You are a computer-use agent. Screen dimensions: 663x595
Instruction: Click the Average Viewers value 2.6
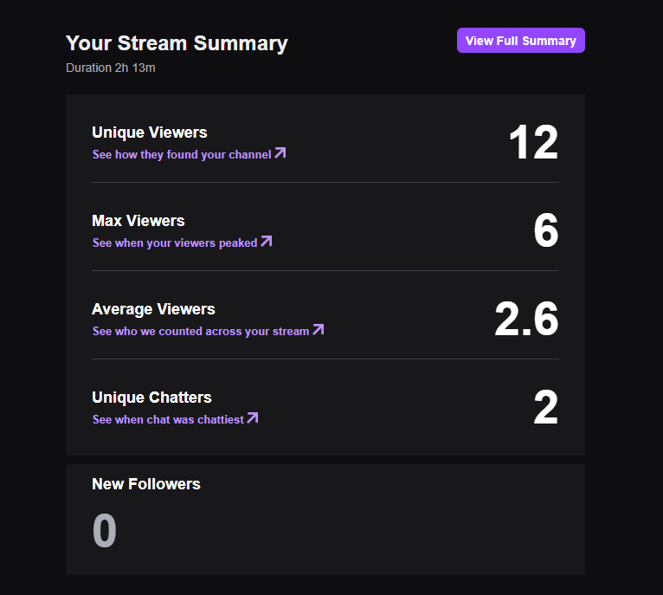click(526, 319)
